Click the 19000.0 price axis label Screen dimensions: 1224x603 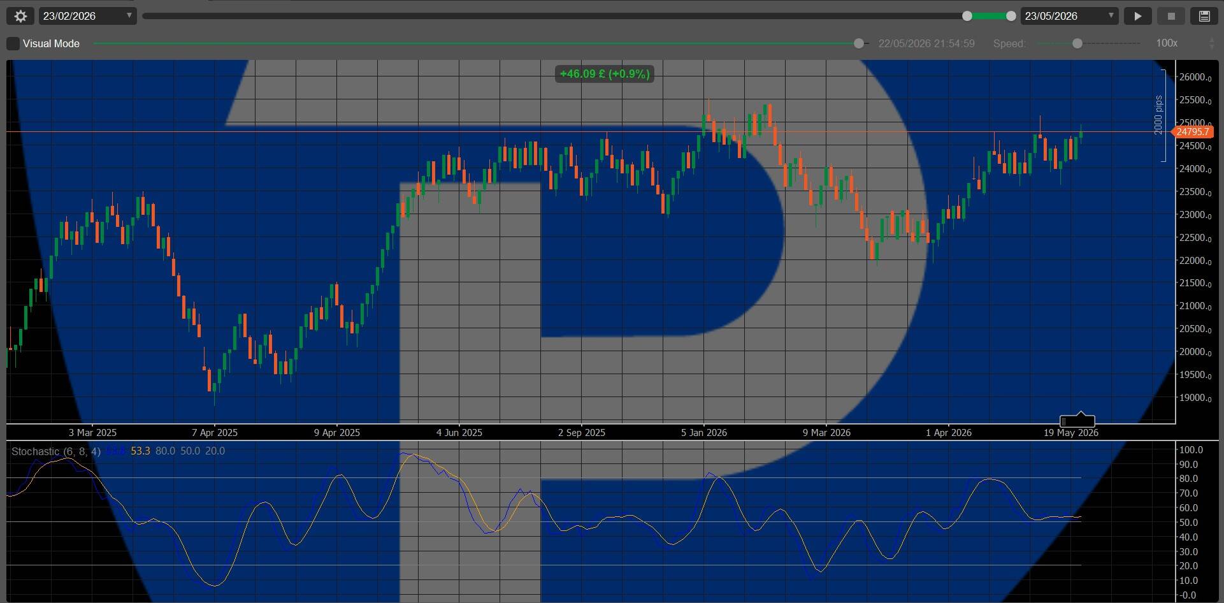[1195, 398]
